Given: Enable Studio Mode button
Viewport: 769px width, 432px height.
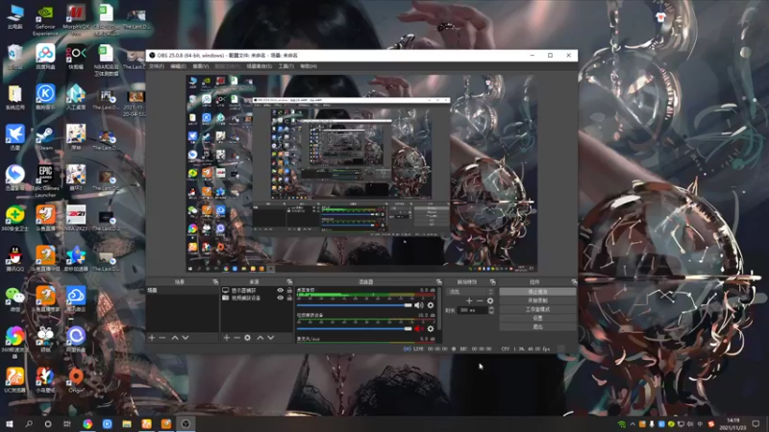Looking at the screenshot, I should (537, 309).
